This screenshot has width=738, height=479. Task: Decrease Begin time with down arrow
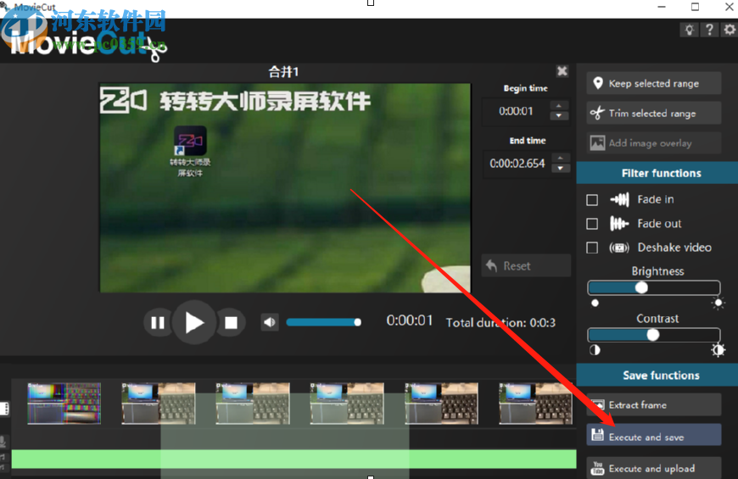[x=559, y=116]
